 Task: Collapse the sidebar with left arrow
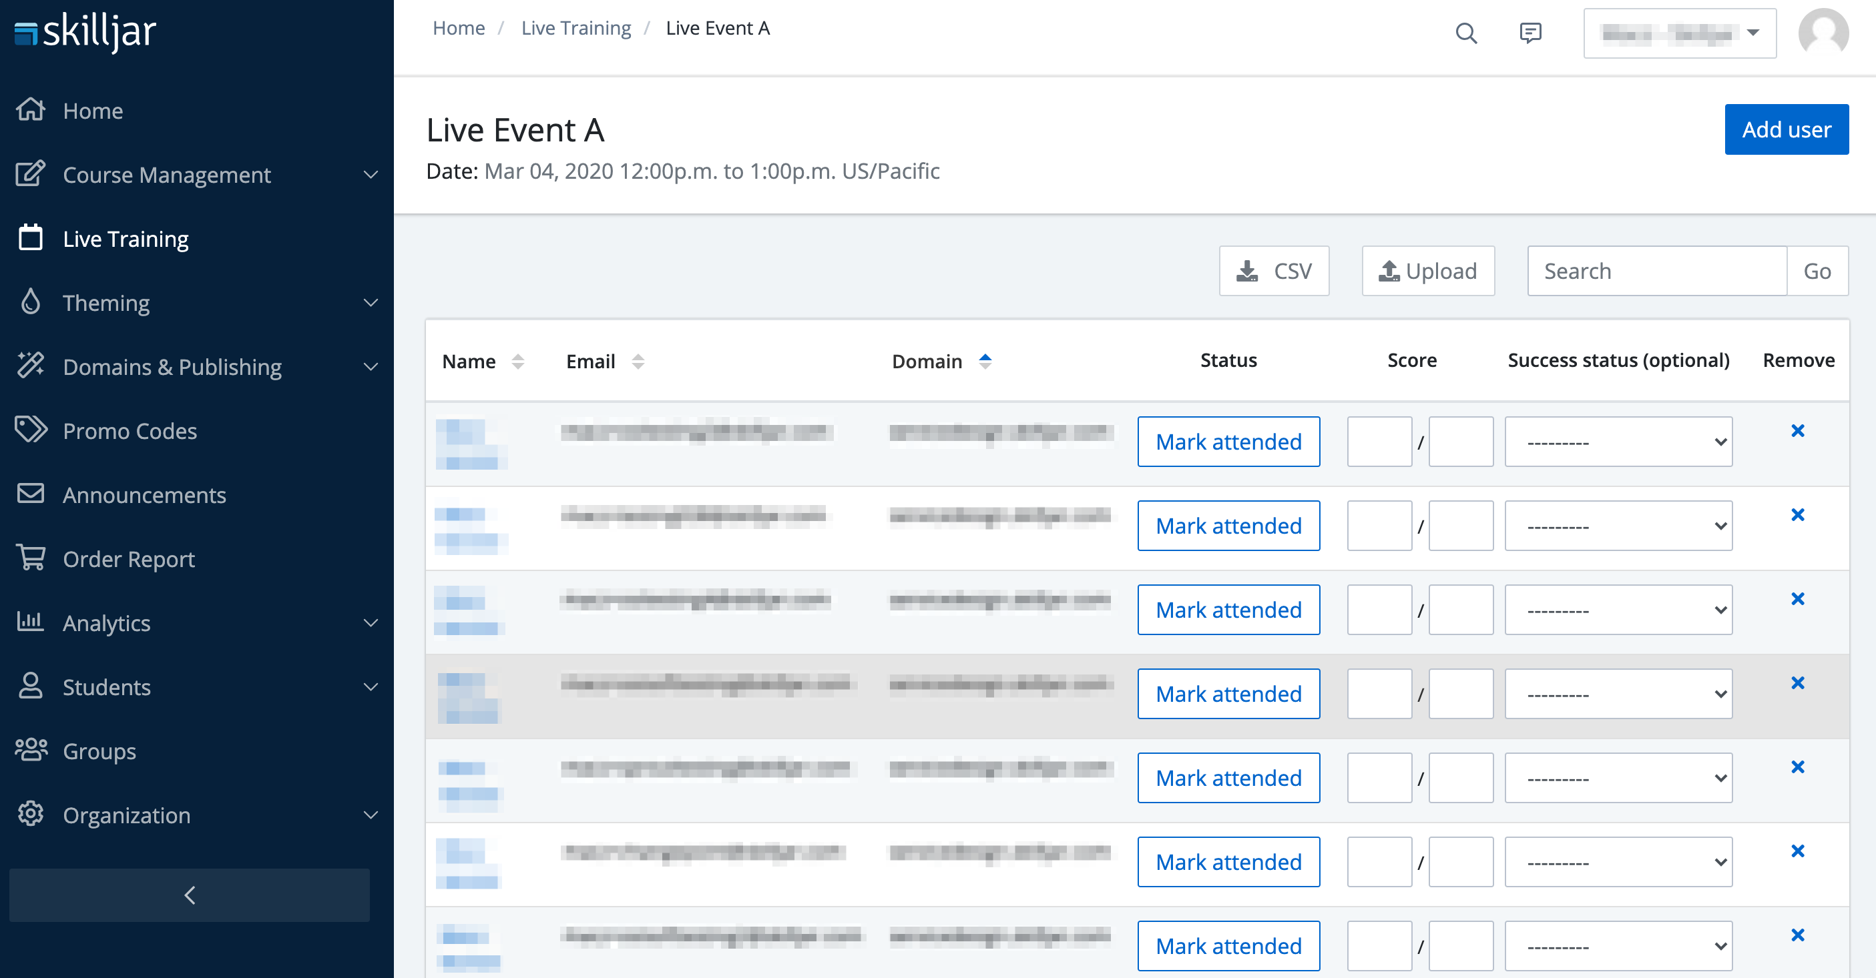pos(190,895)
